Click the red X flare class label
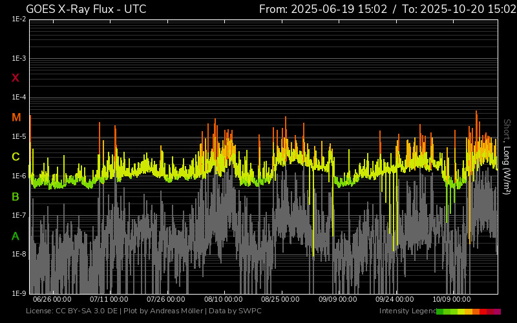Viewport: 517px width, 323px height. pos(16,78)
